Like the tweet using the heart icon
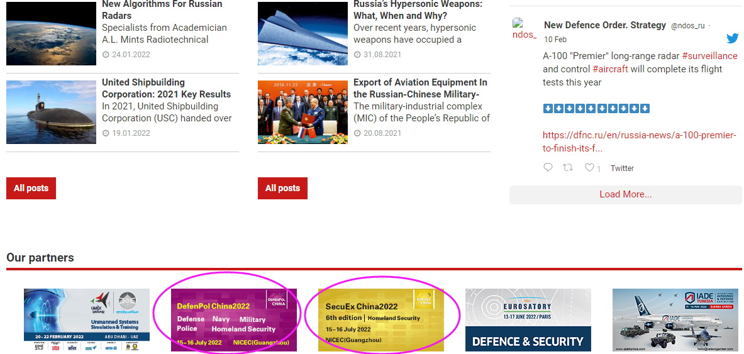The image size is (744, 354). [589, 167]
